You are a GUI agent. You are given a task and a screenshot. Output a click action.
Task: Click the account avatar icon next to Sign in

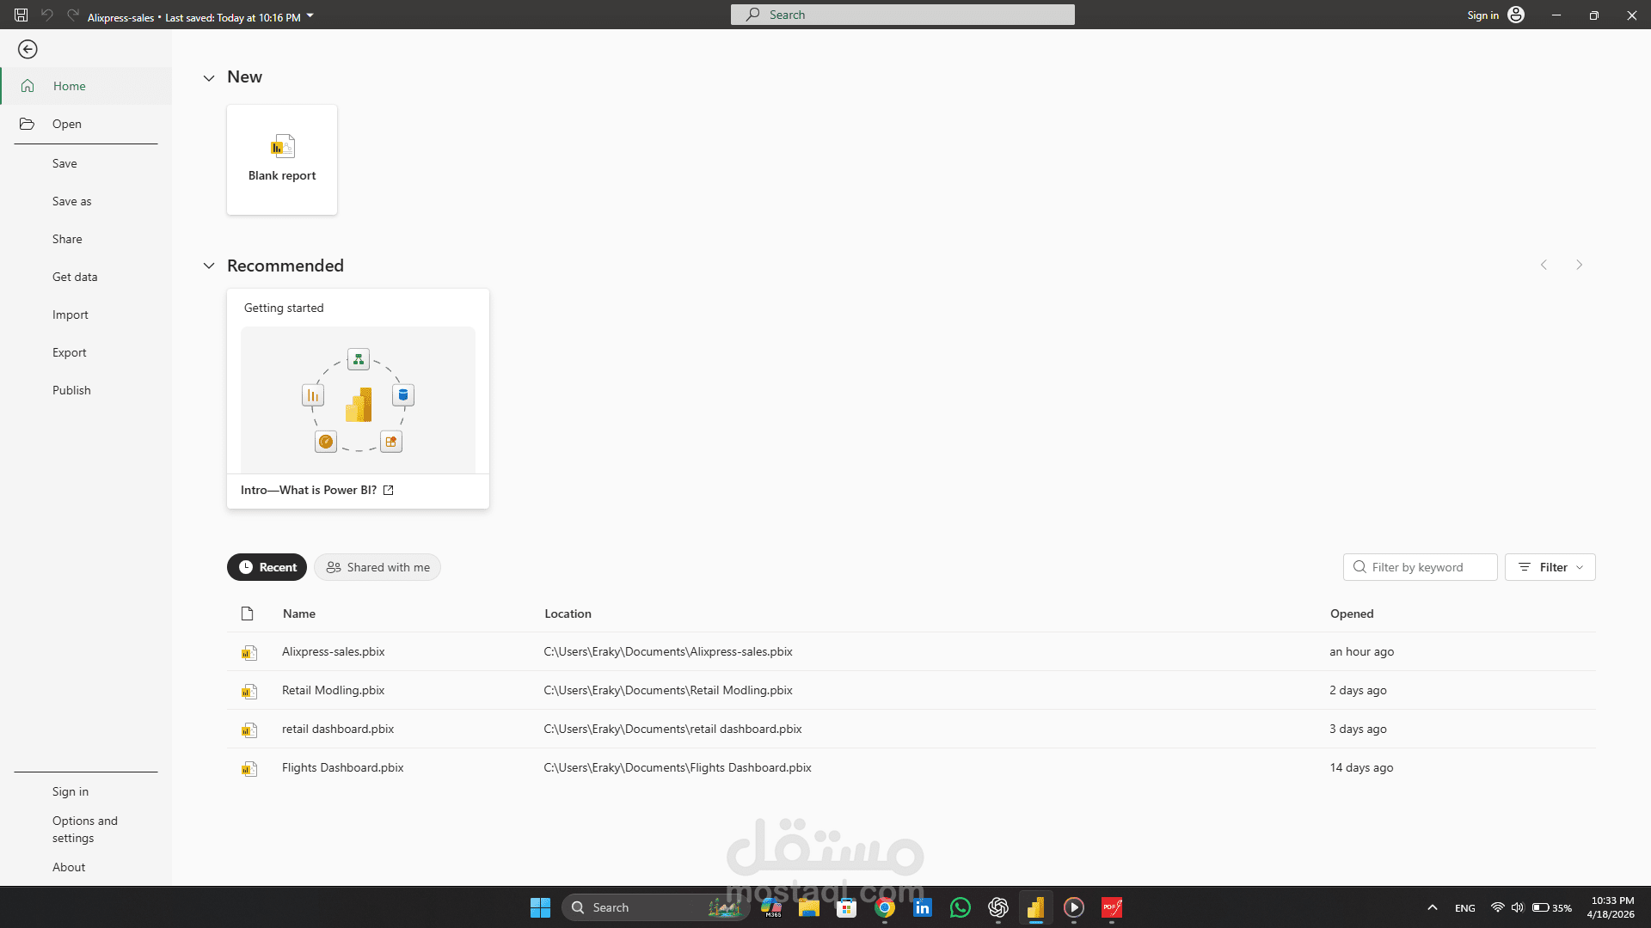click(1516, 15)
